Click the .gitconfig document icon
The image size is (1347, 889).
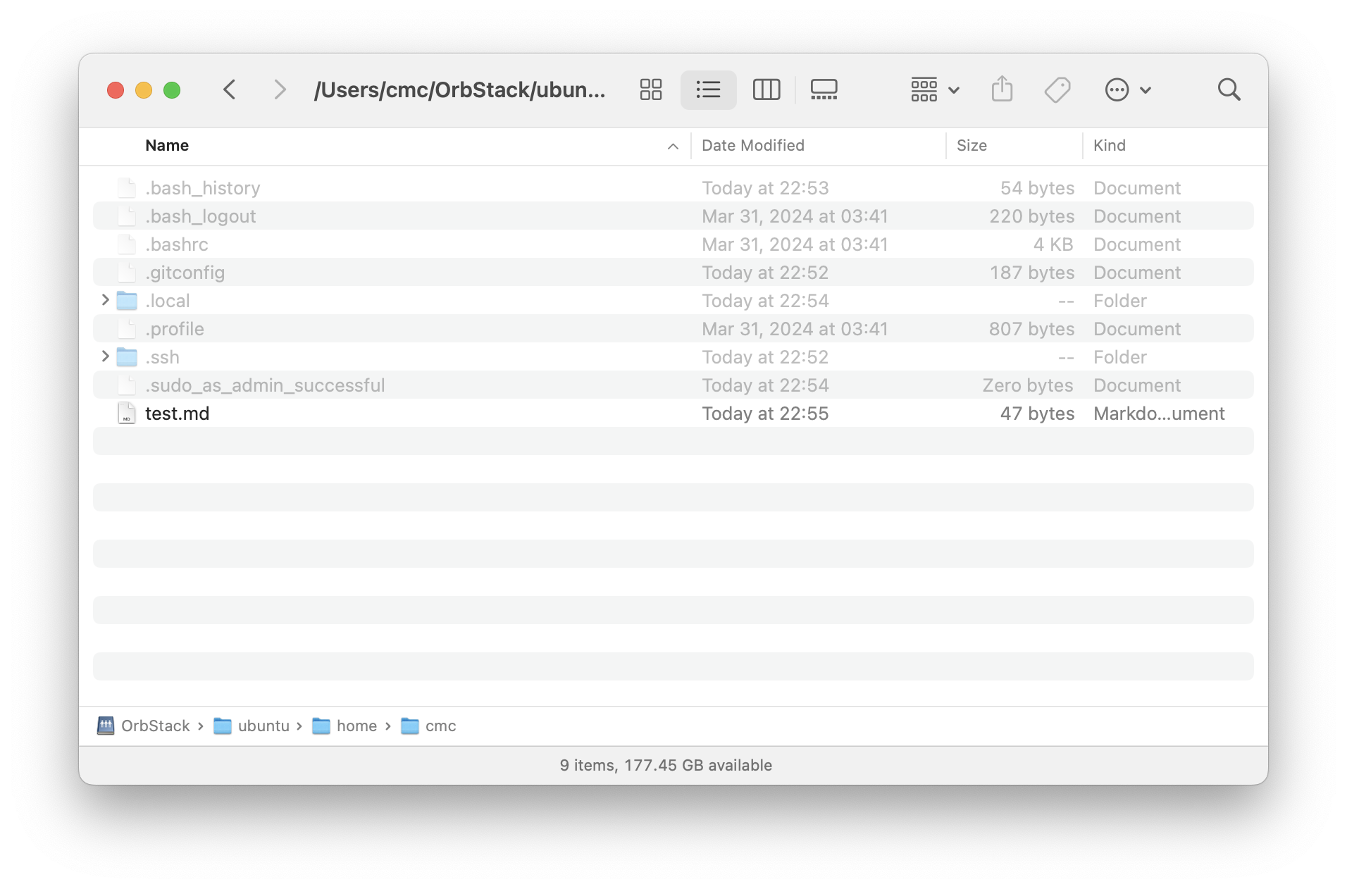click(x=127, y=273)
